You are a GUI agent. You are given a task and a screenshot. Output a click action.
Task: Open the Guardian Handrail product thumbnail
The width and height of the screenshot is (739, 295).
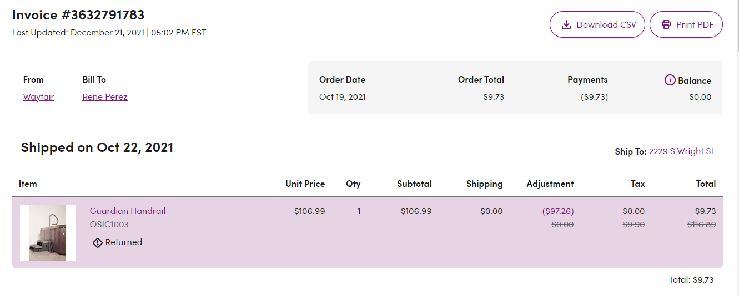pyautogui.click(x=48, y=233)
